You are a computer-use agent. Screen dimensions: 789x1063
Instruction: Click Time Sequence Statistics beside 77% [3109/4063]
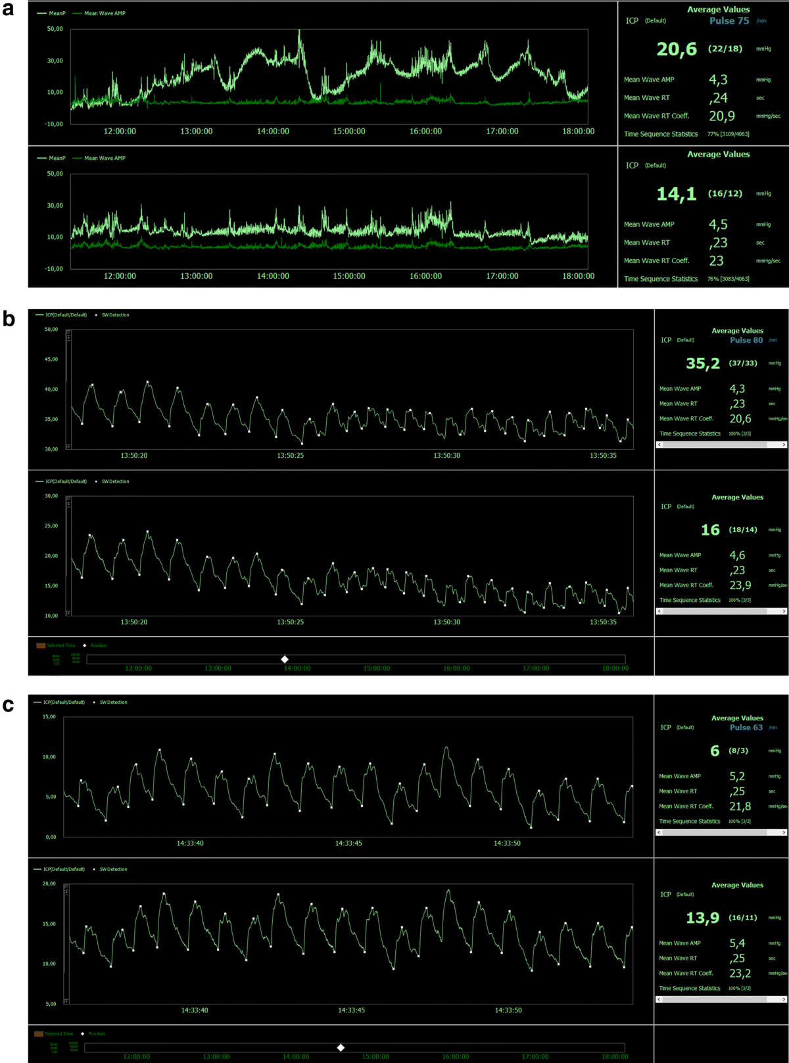pos(660,134)
